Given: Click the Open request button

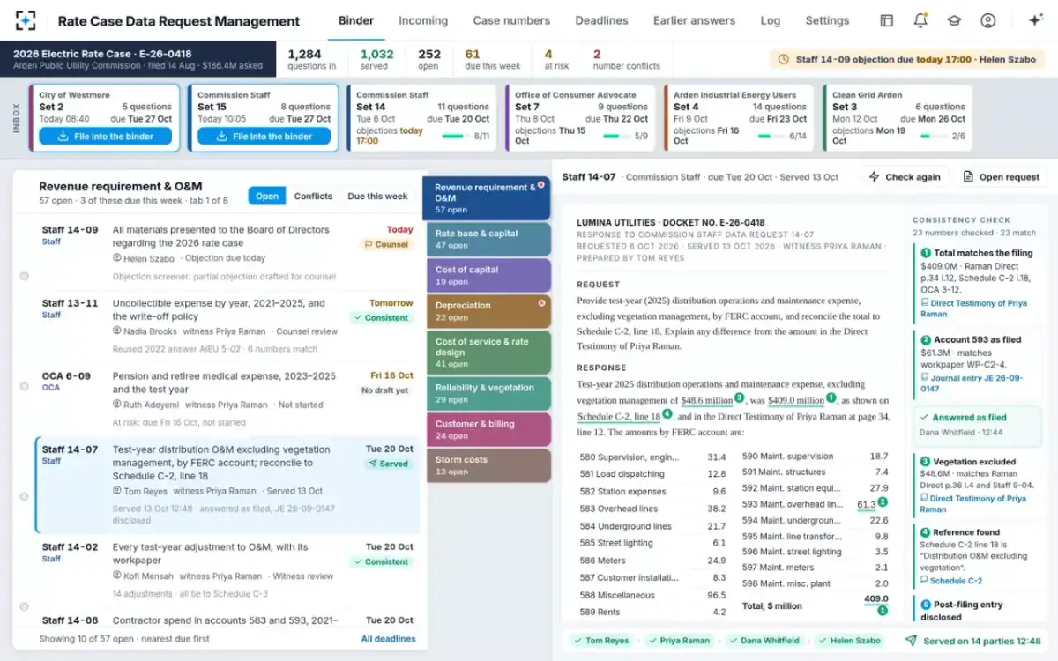Looking at the screenshot, I should tap(1001, 176).
